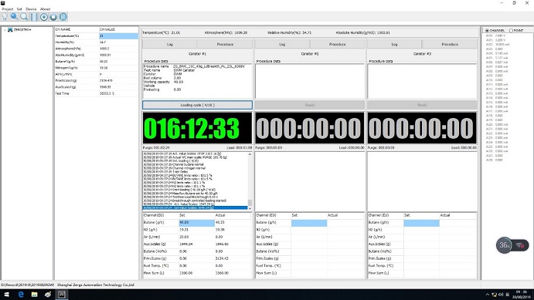Select the CHANNEL radio button
The height and width of the screenshot is (300, 534).
click(x=487, y=31)
